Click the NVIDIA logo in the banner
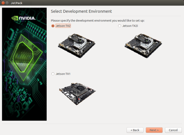 [24, 18]
